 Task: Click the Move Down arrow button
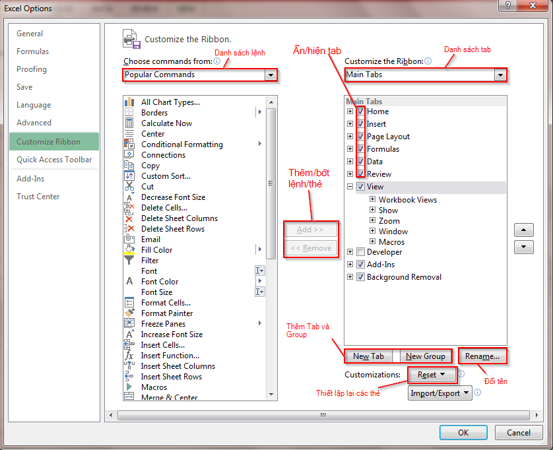tap(524, 247)
